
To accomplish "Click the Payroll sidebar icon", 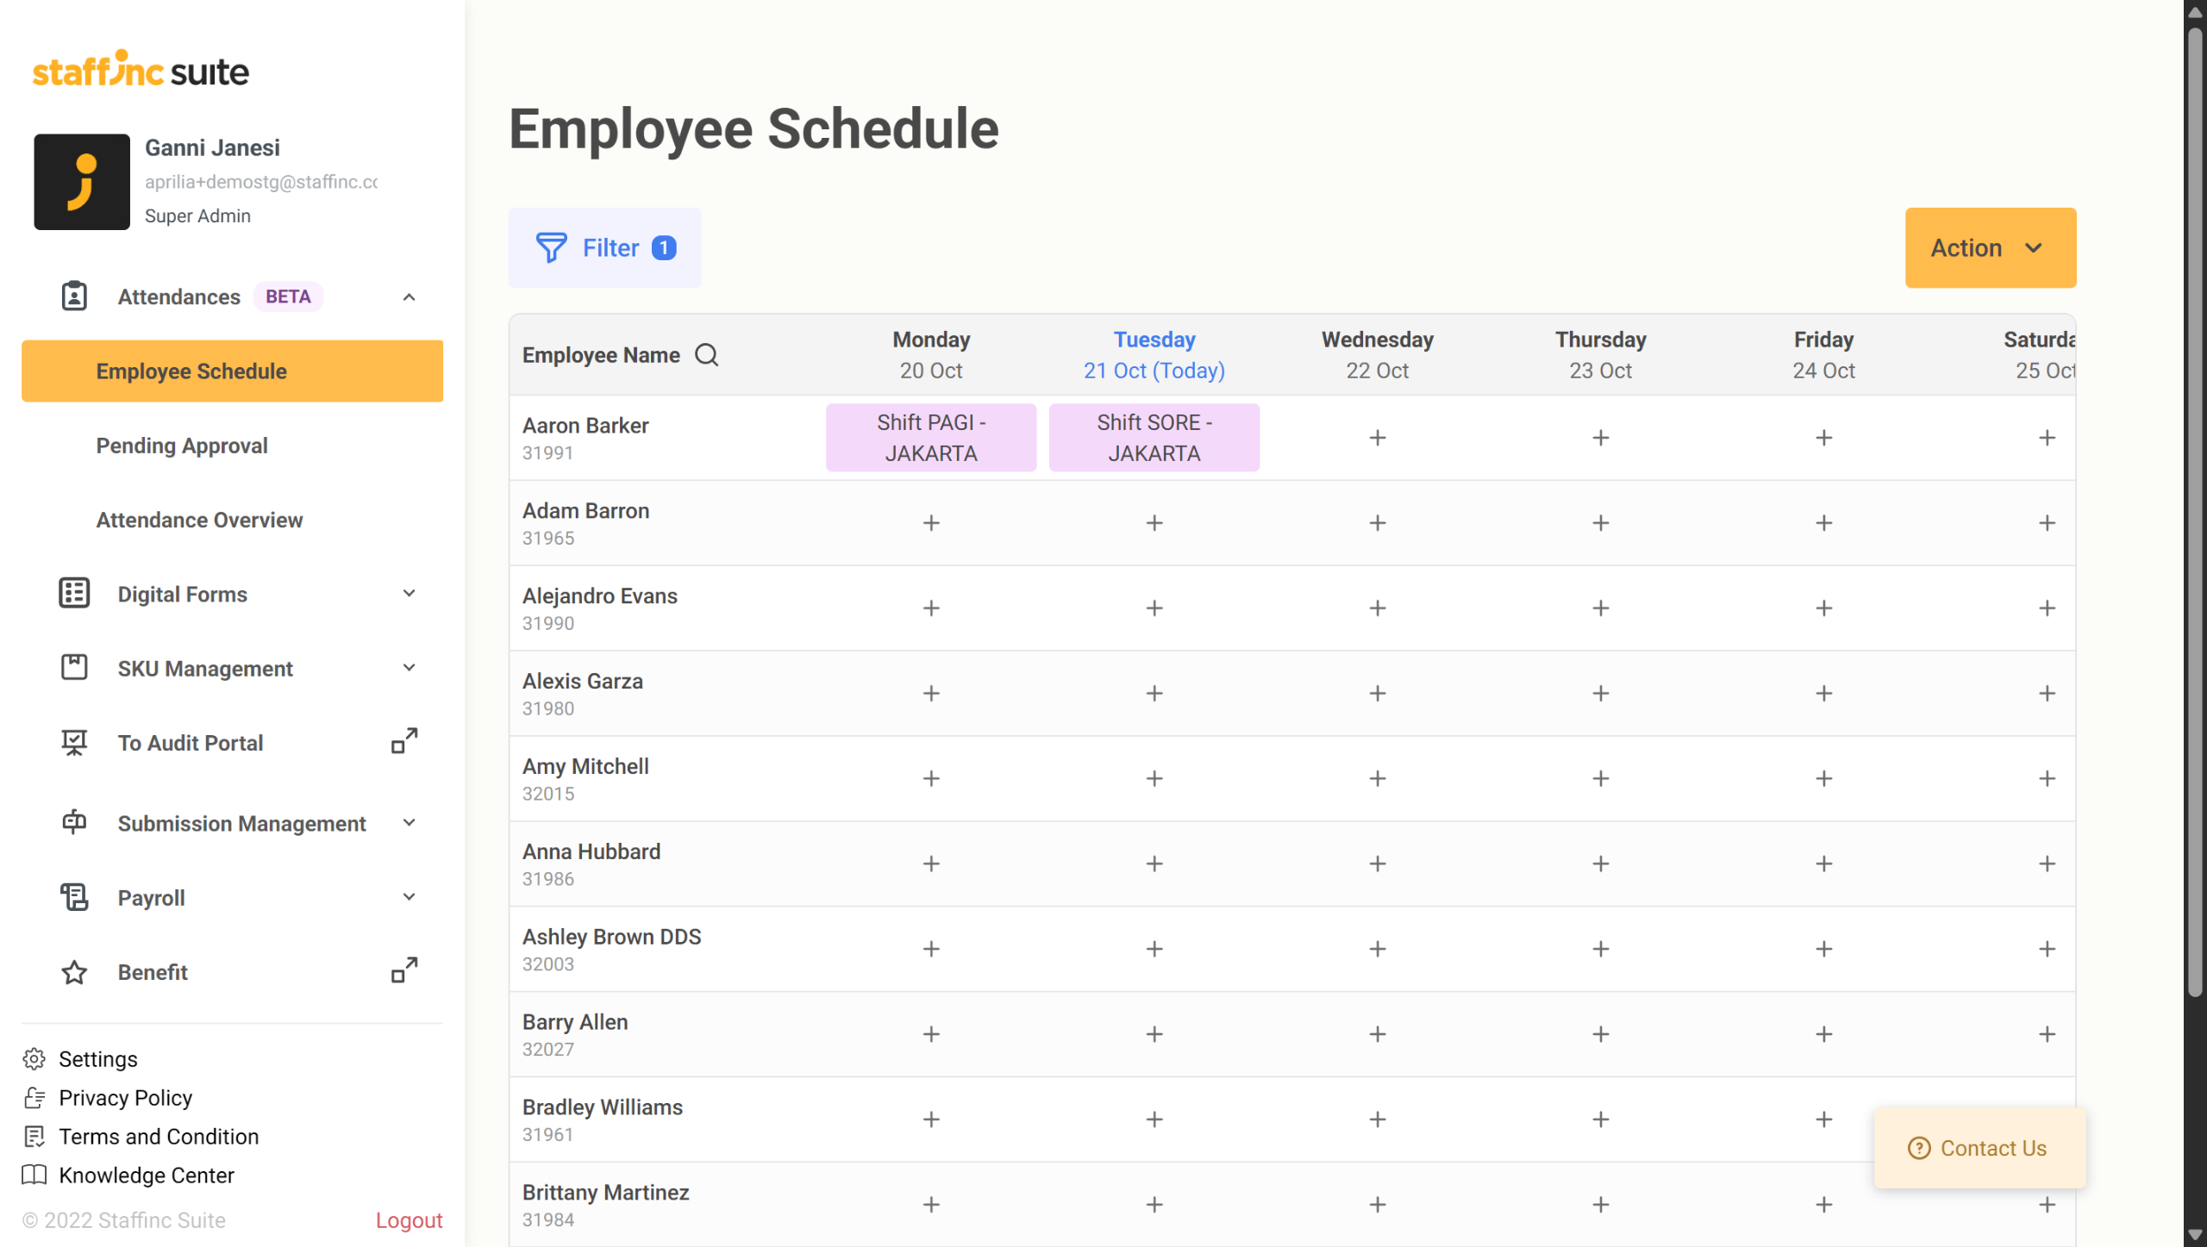I will tap(74, 897).
